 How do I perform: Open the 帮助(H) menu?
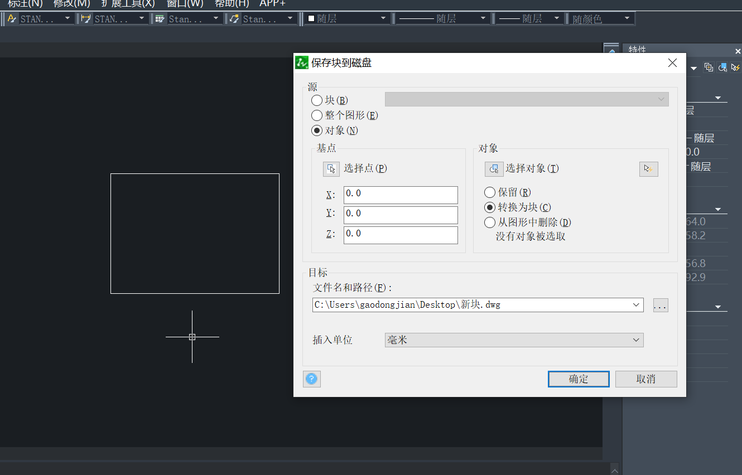[x=231, y=4]
